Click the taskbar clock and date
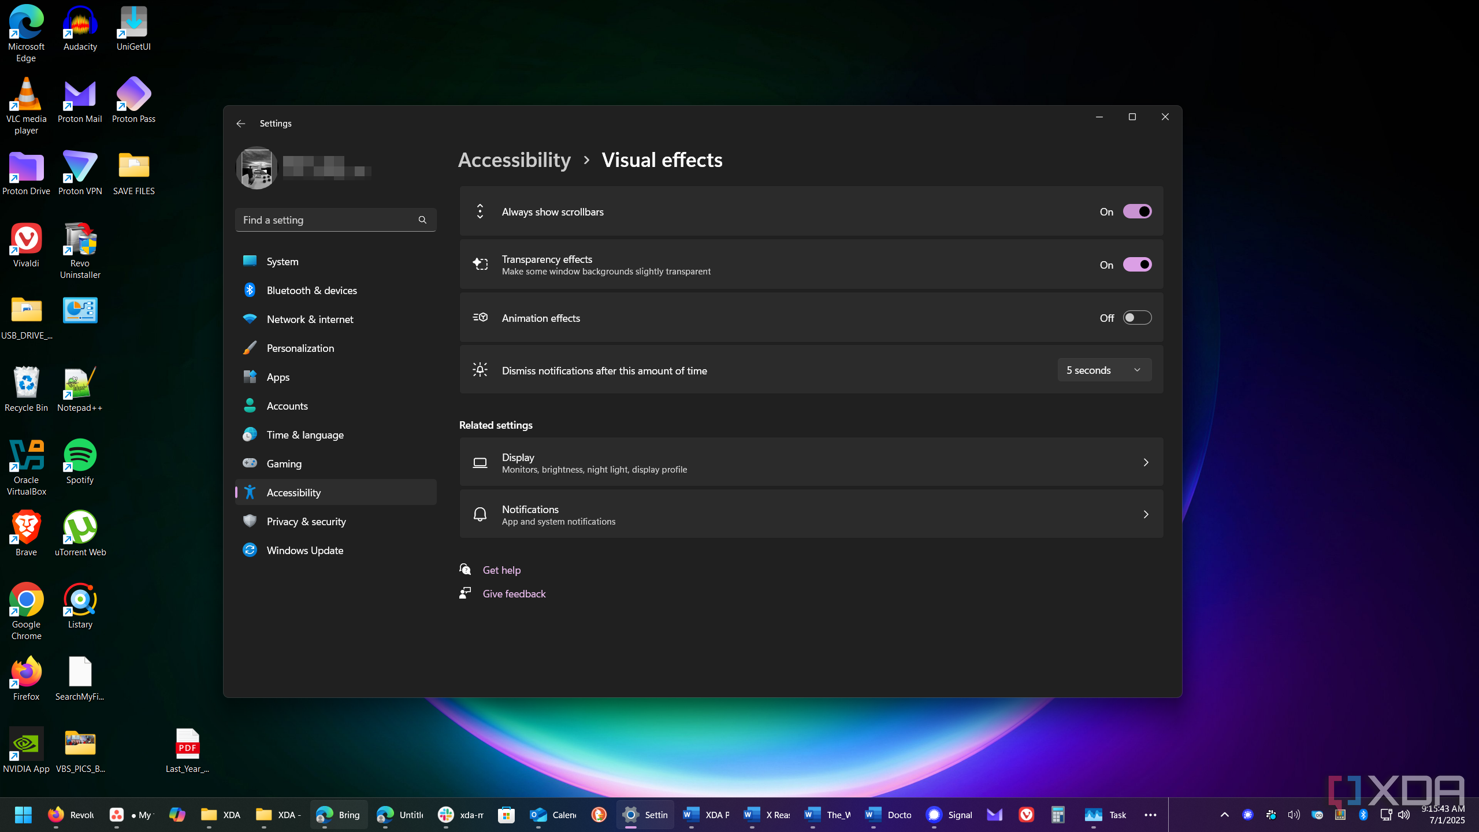Image resolution: width=1479 pixels, height=832 pixels. pos(1443,815)
